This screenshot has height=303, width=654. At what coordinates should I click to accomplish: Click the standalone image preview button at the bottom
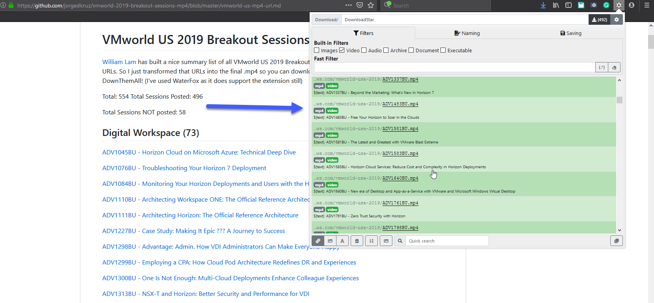[x=386, y=241]
